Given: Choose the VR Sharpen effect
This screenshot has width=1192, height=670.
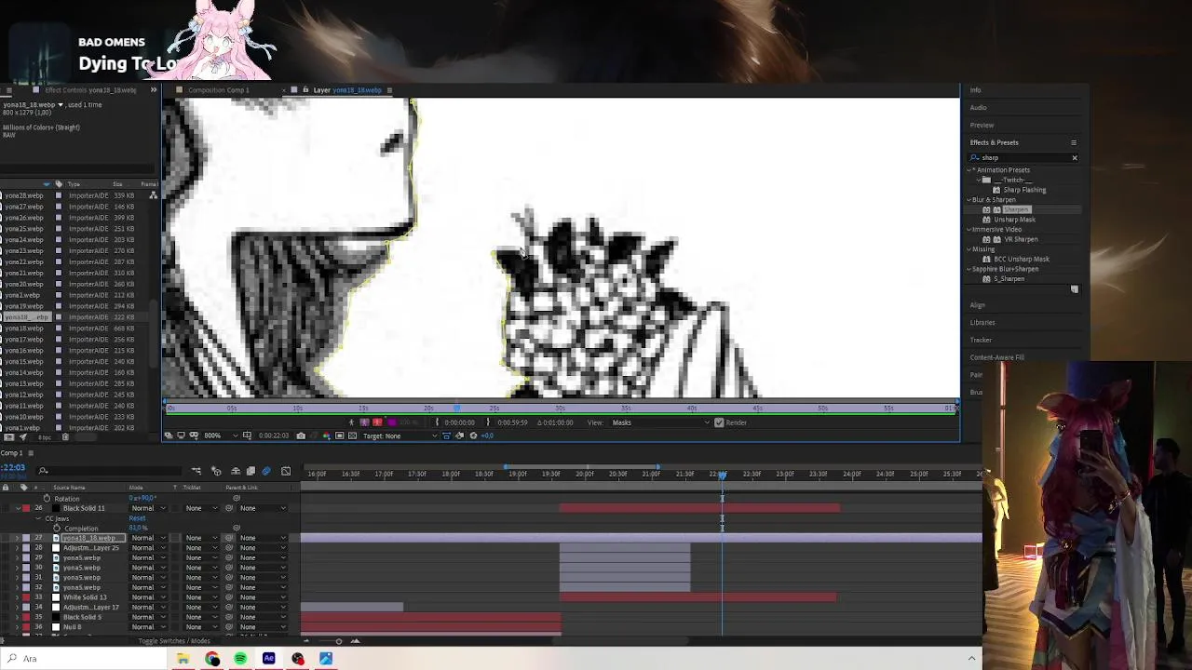Looking at the screenshot, I should [x=1021, y=239].
